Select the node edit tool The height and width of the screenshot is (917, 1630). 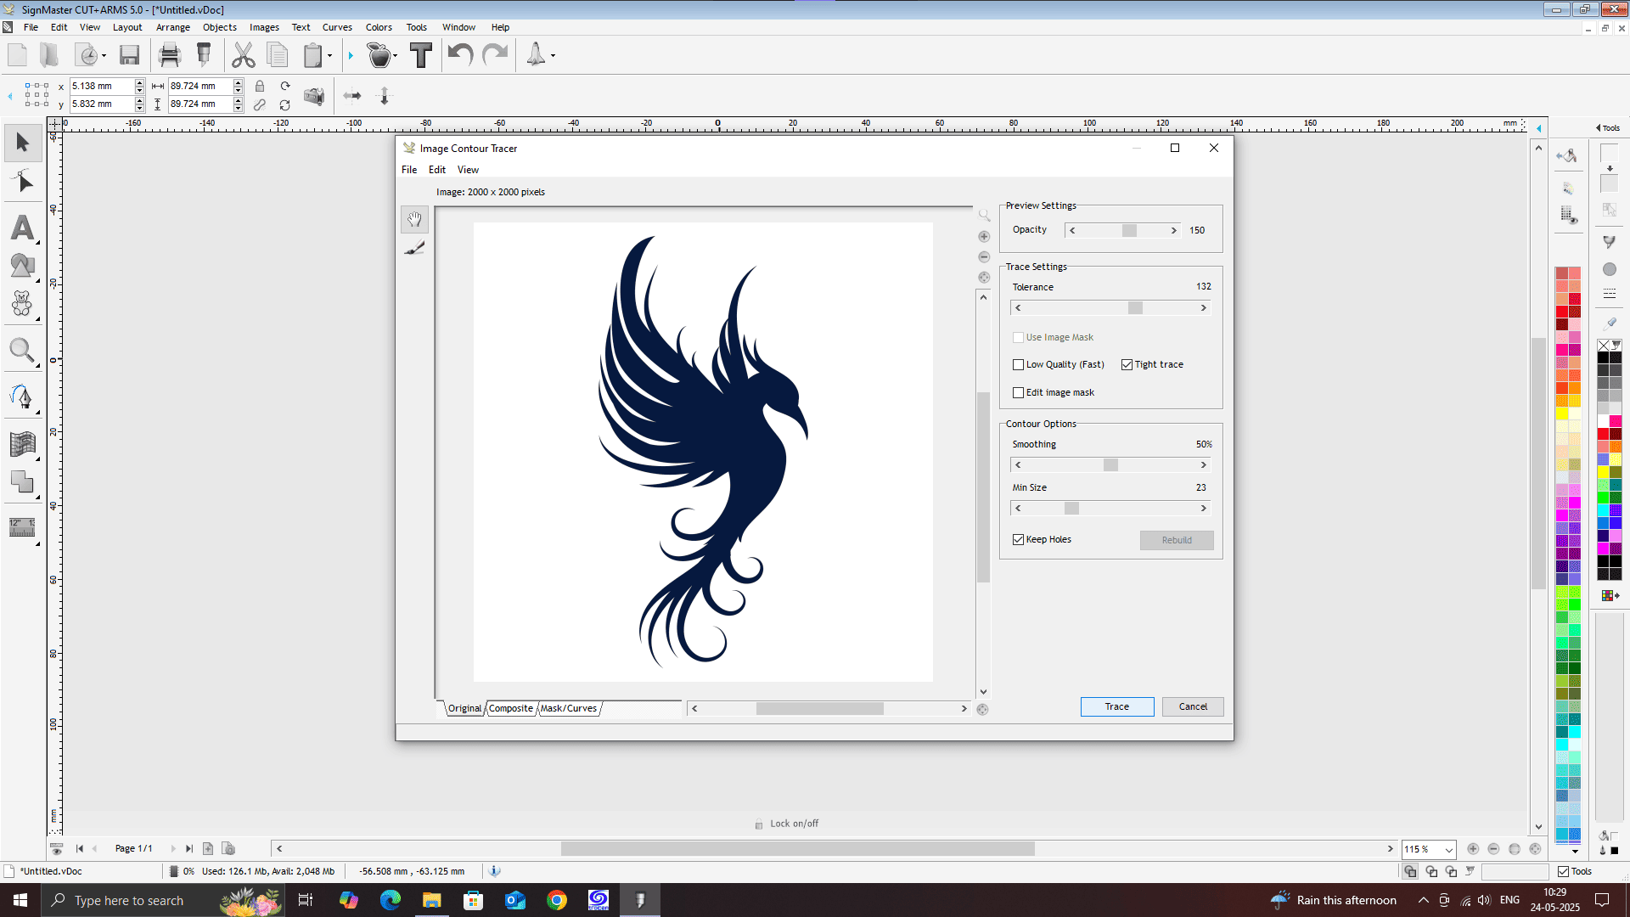(x=23, y=182)
